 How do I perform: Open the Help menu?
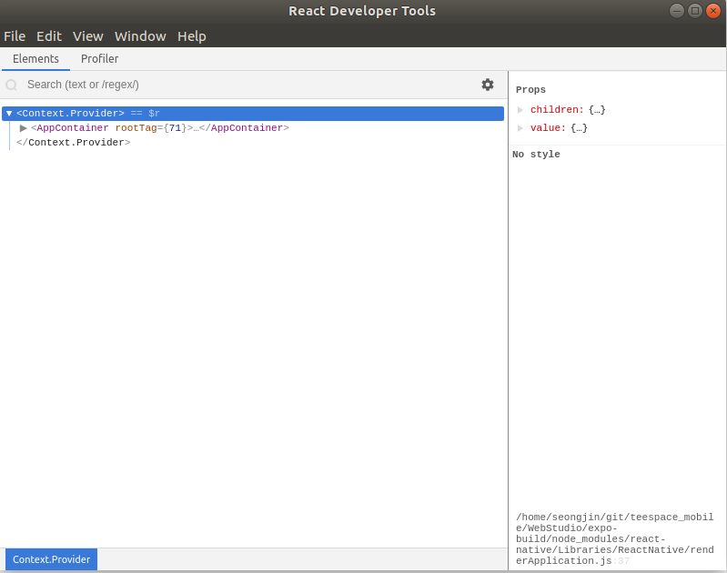(x=191, y=36)
